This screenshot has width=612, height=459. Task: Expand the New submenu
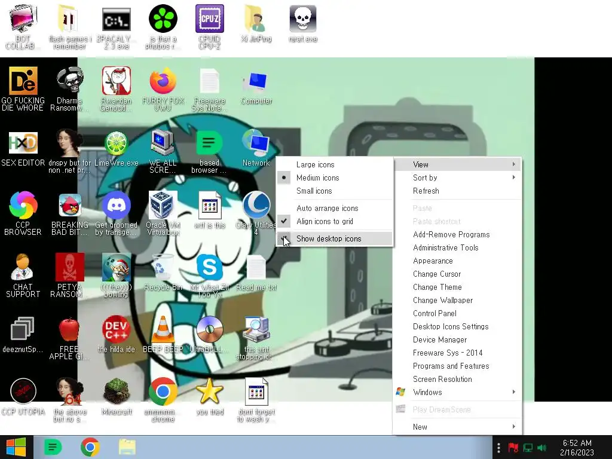pyautogui.click(x=457, y=427)
